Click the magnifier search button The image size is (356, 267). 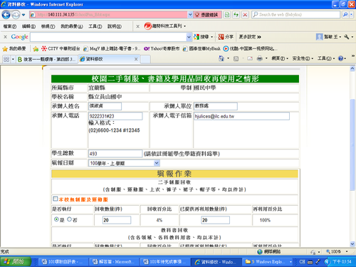[345, 15]
